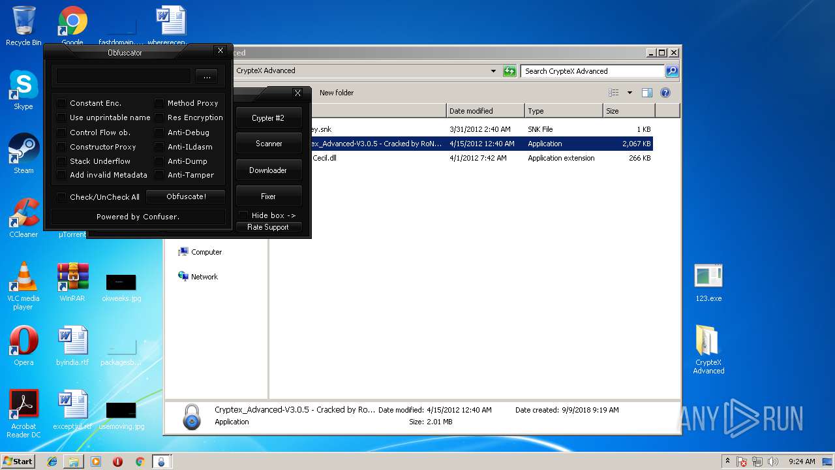This screenshot has height=470, width=835.
Task: Switch to Cryptex padlock taskbar item
Action: tap(161, 462)
